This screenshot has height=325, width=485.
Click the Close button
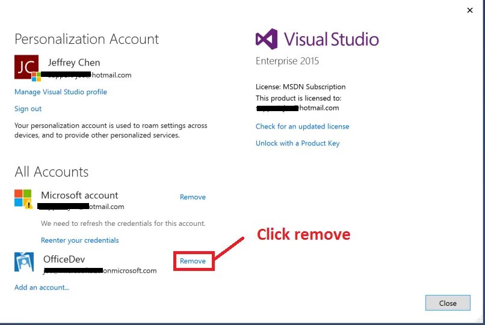(x=448, y=303)
